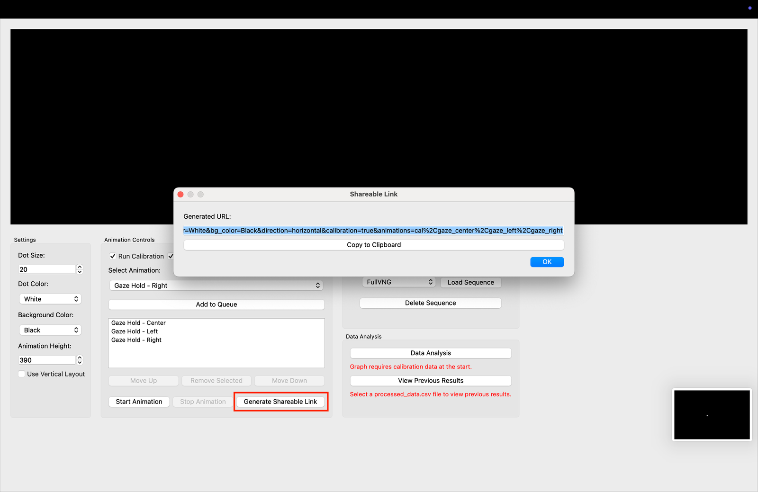The image size is (758, 492).
Task: Open the FullVNG sequence dropdown
Action: click(x=399, y=282)
